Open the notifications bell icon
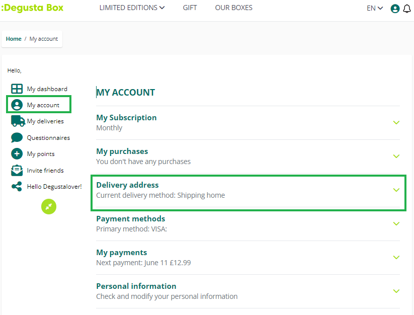 click(x=407, y=9)
